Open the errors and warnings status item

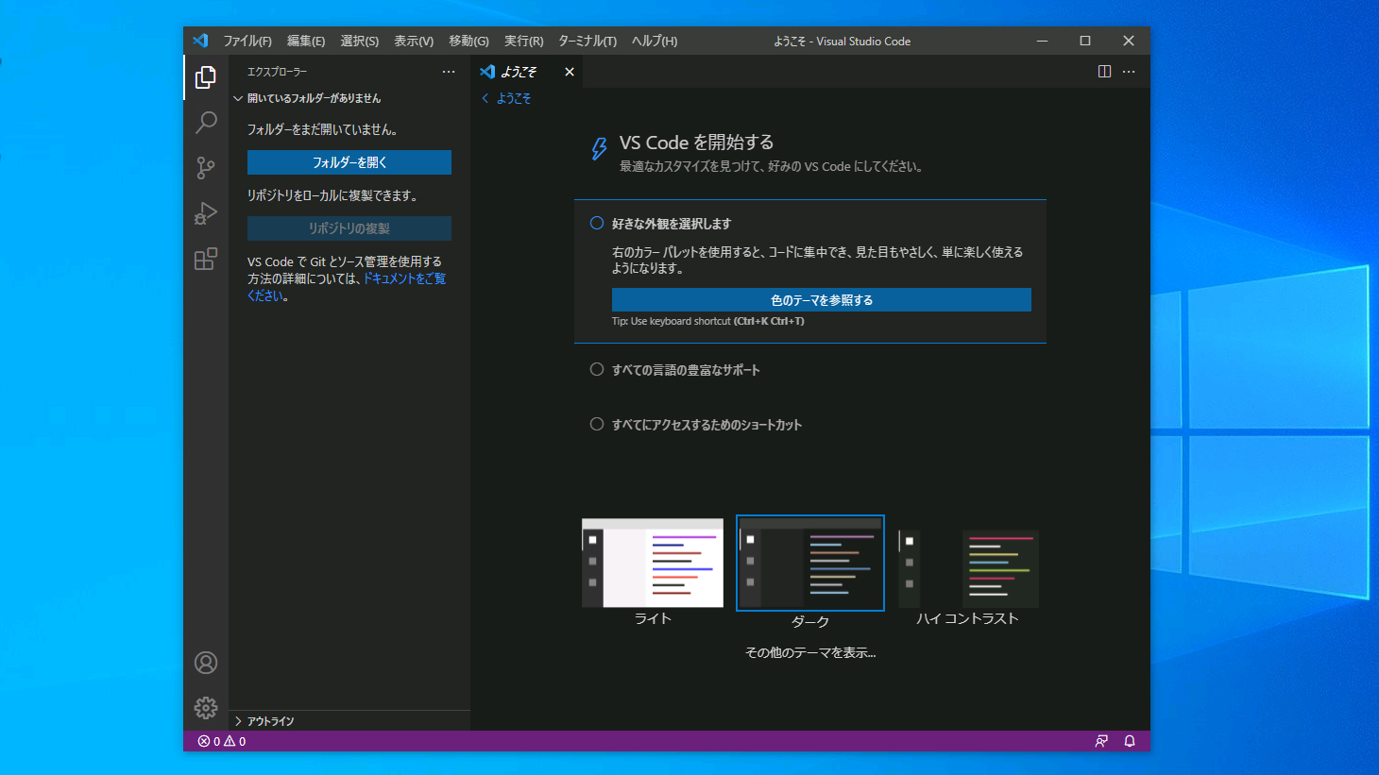pos(222,741)
